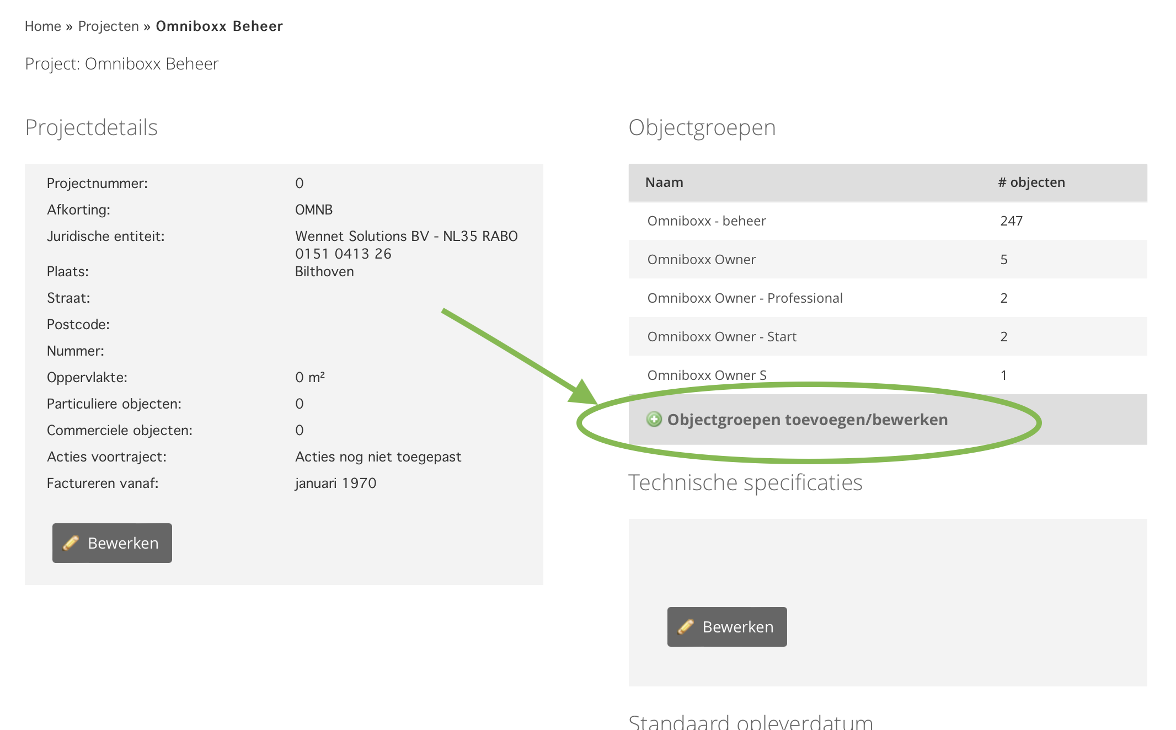1176x730 pixels.
Task: Click pencil icon in Projectdetails Bewerken button
Action: pos(71,543)
